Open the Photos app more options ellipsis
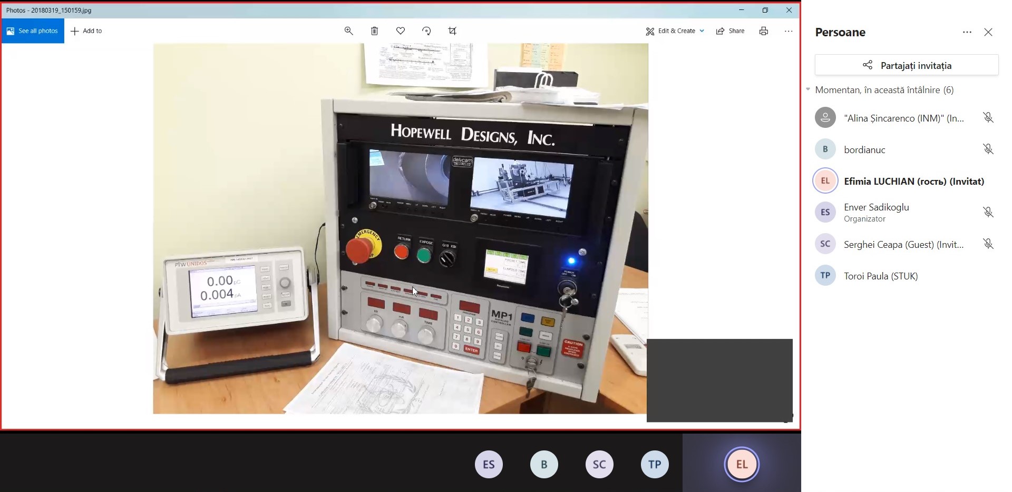This screenshot has height=492, width=1012. tap(789, 31)
